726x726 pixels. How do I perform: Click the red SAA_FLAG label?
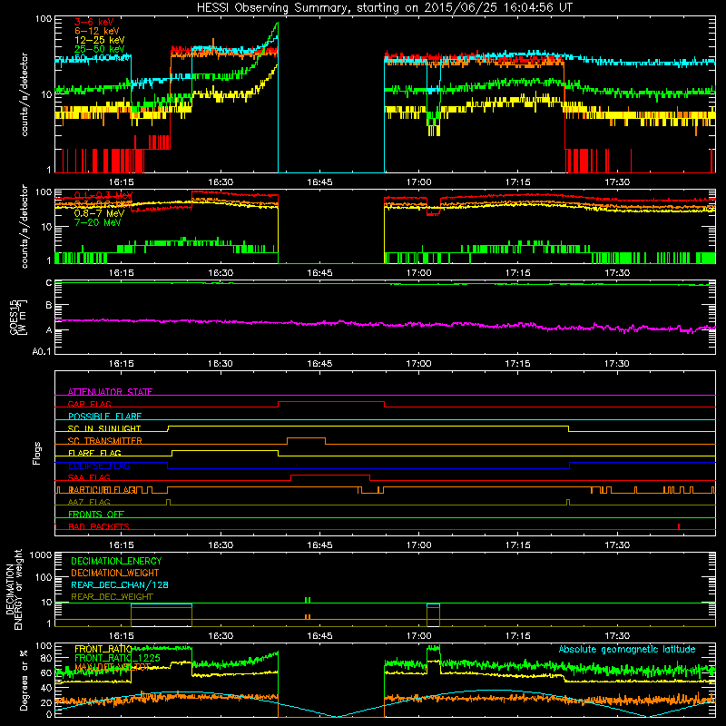[89, 477]
